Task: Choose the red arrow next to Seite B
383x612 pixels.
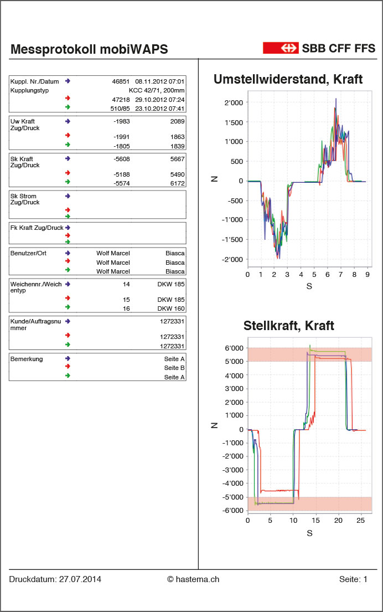Action: click(68, 367)
